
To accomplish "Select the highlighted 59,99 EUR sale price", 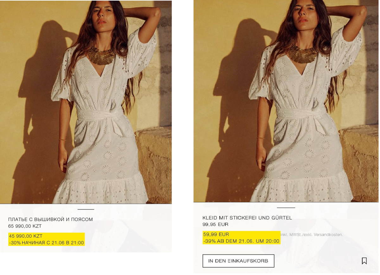I will 216,234.
